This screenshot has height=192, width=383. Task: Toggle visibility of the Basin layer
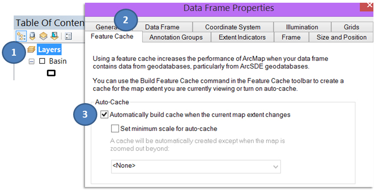[42, 61]
